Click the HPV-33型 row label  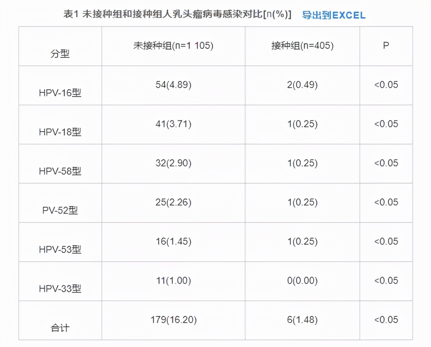[x=60, y=288]
